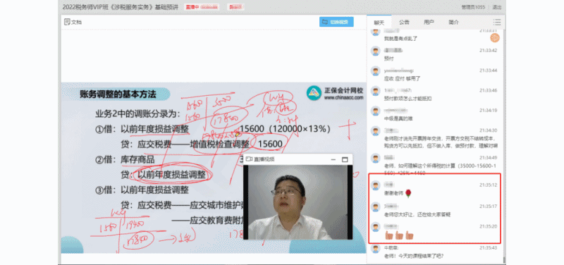This screenshot has height=265, width=564.
Task: Click the rose emoji after 谢谢老师
Action: (408, 193)
